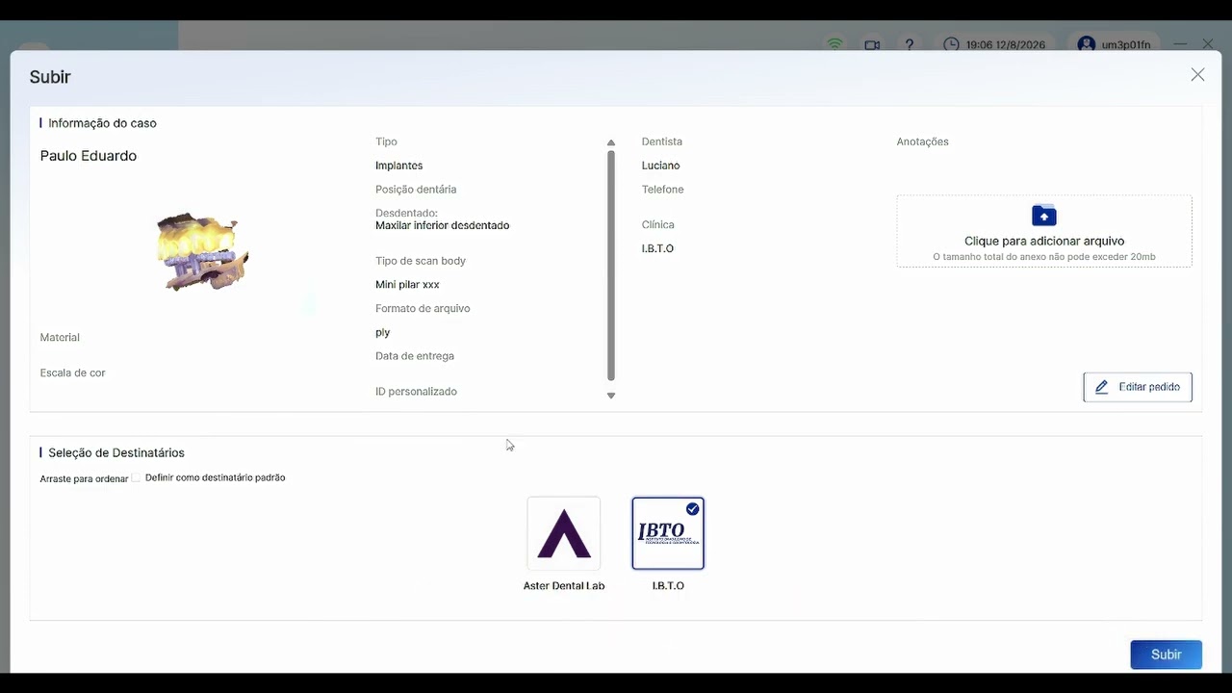This screenshot has width=1232, height=693.
Task: Click the ply file format value
Action: pos(383,332)
